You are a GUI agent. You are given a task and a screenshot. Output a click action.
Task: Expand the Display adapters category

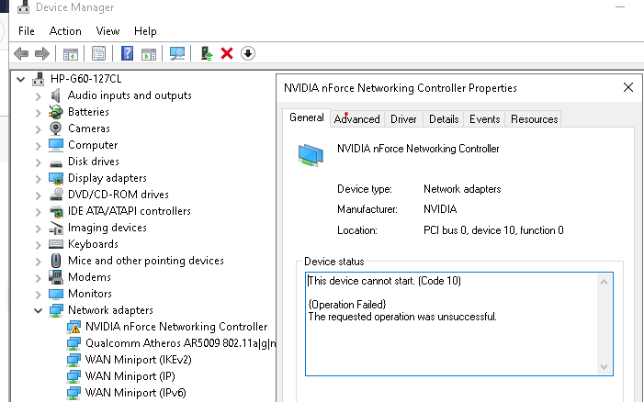(x=39, y=179)
